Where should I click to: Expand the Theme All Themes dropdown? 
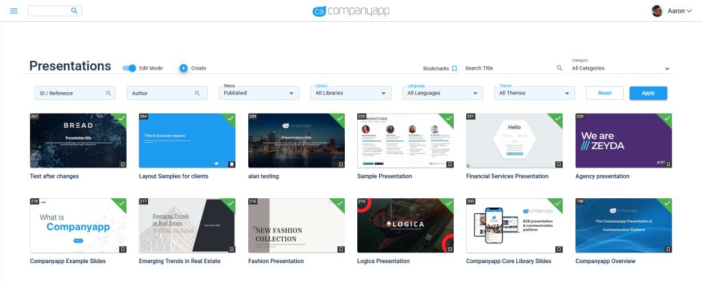(x=535, y=93)
